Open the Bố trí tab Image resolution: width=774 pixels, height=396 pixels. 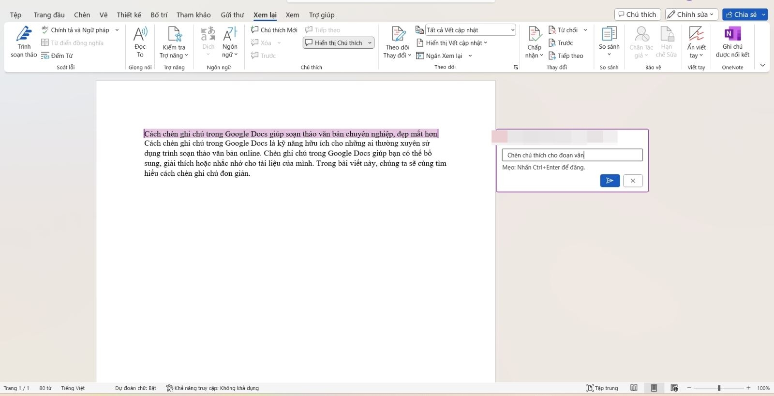159,15
